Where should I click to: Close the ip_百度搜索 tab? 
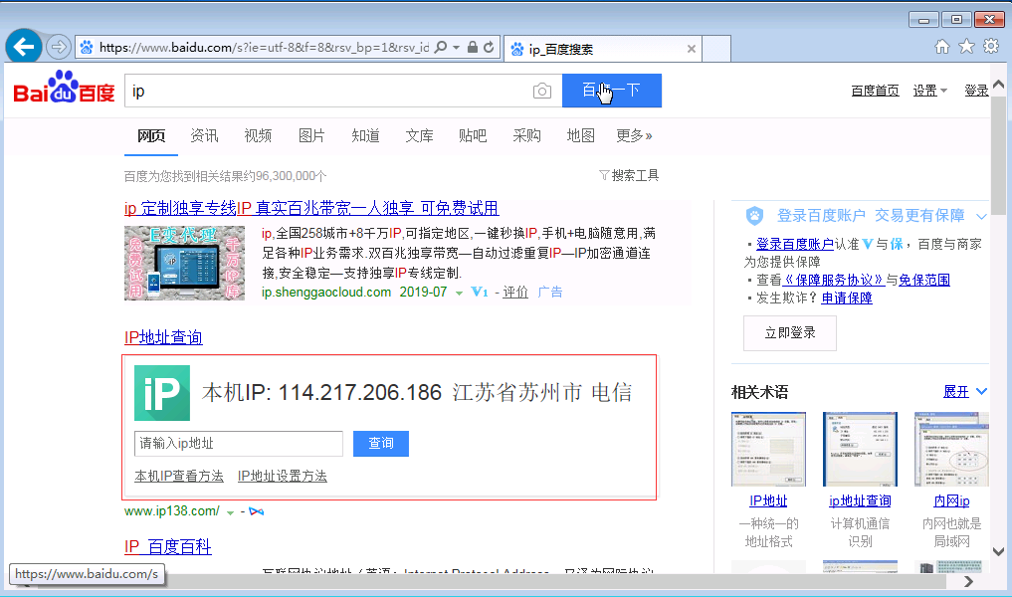pyautogui.click(x=692, y=49)
